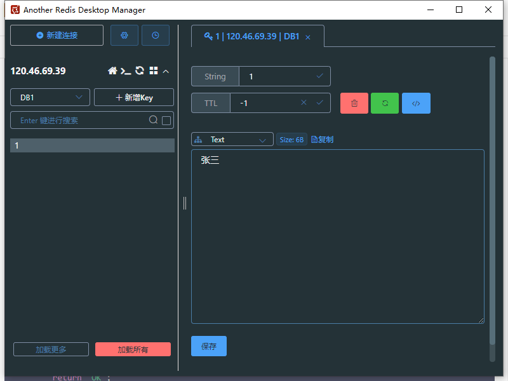Refresh connection 120.46.69.39 key list
This screenshot has width=508, height=381.
(x=140, y=70)
